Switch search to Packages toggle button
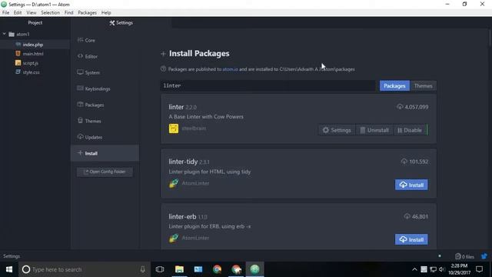 tap(394, 85)
